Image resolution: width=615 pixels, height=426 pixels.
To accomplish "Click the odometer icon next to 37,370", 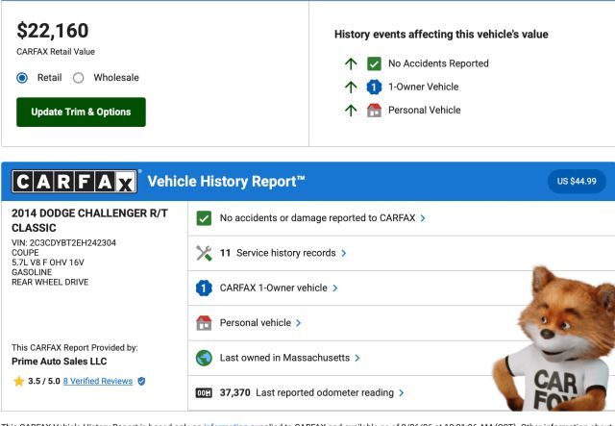I will click(x=204, y=392).
